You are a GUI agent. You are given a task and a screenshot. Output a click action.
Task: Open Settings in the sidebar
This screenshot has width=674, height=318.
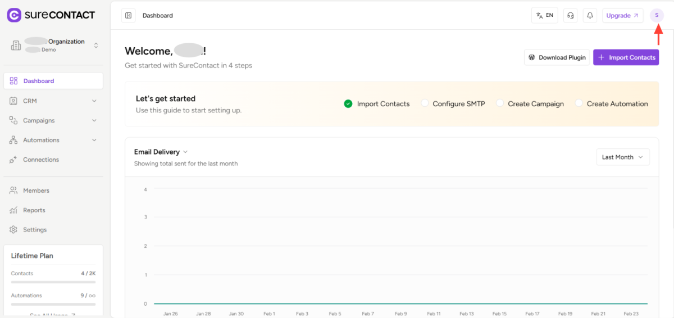click(34, 230)
